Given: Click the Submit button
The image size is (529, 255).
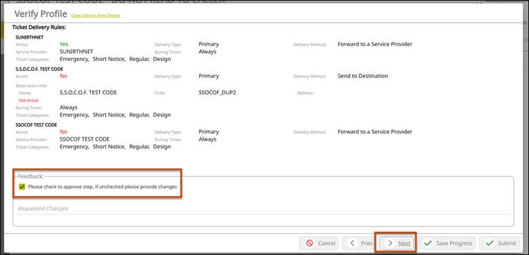Looking at the screenshot, I should pyautogui.click(x=500, y=244).
